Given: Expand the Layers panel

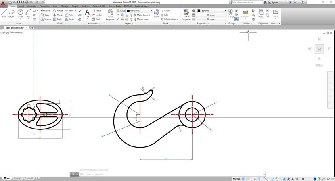Looking at the screenshot, I should 129,23.
